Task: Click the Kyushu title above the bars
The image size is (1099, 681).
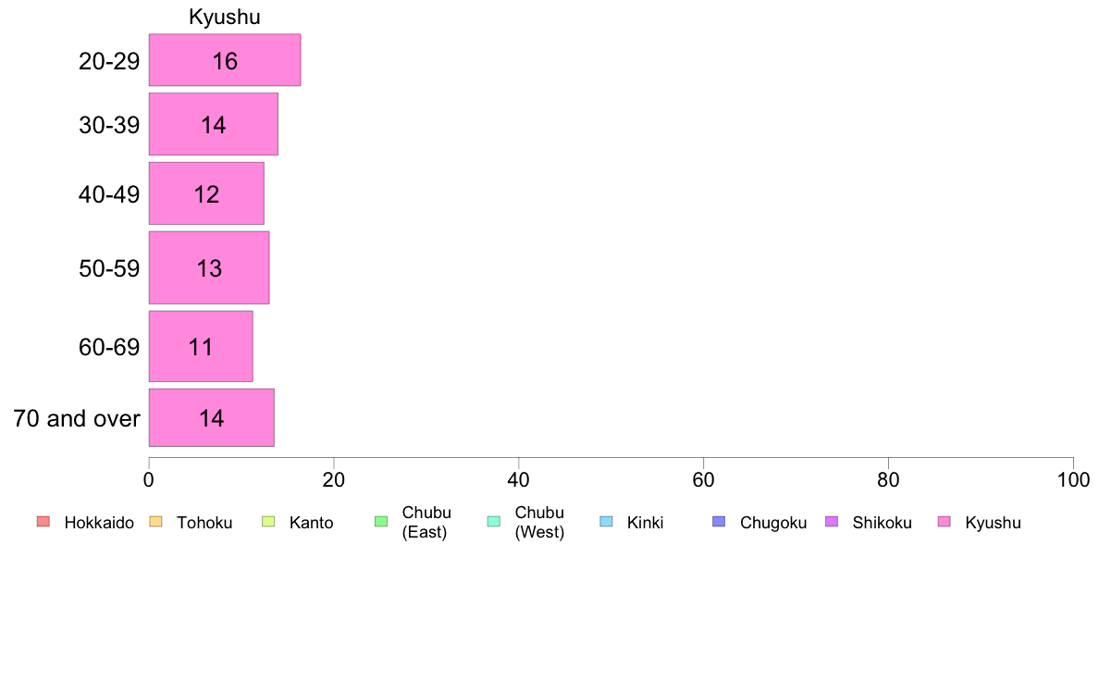Action: 224,17
